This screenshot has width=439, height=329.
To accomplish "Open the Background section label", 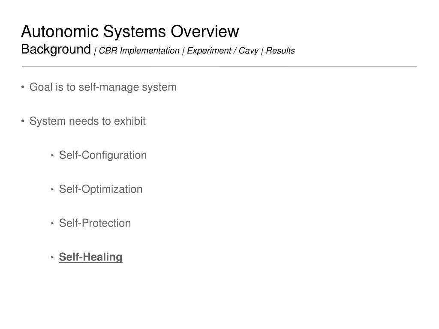I will (x=56, y=50).
